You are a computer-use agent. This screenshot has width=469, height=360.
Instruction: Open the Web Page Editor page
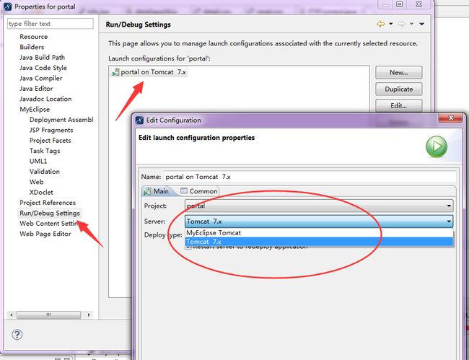tap(45, 234)
